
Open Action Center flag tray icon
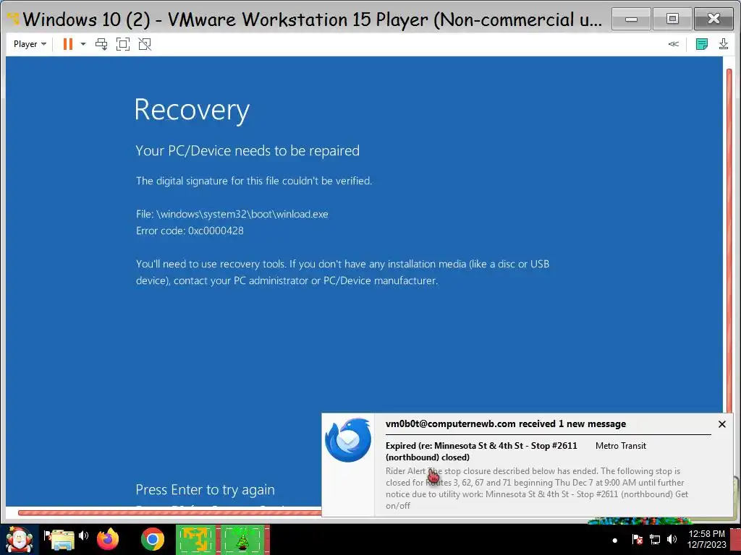click(637, 539)
